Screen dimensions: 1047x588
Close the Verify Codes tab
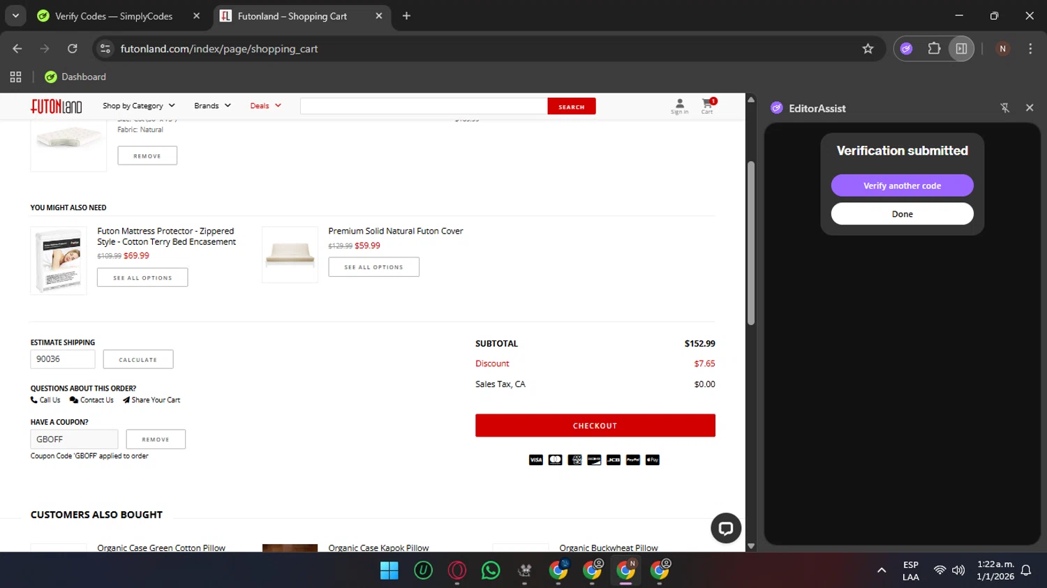click(x=196, y=16)
